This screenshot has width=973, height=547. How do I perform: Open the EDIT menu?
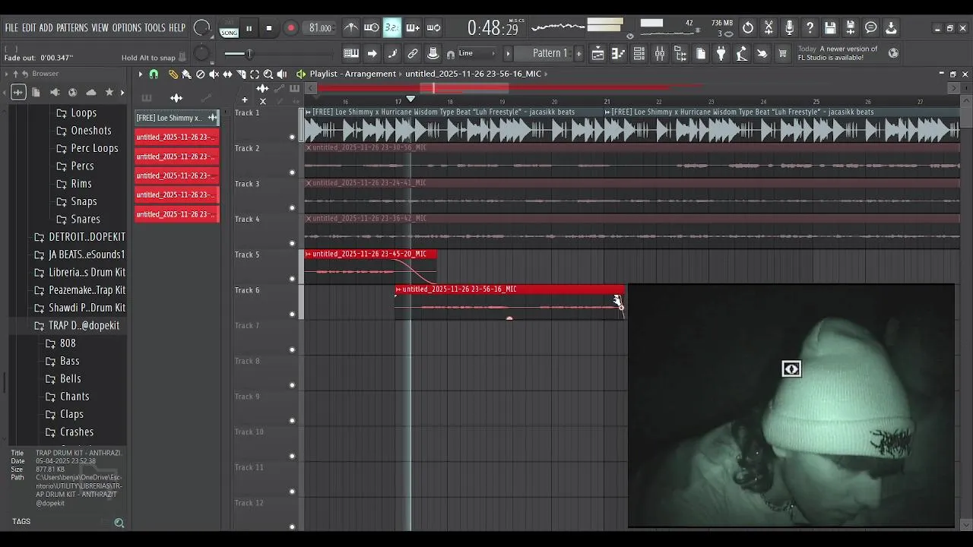29,27
